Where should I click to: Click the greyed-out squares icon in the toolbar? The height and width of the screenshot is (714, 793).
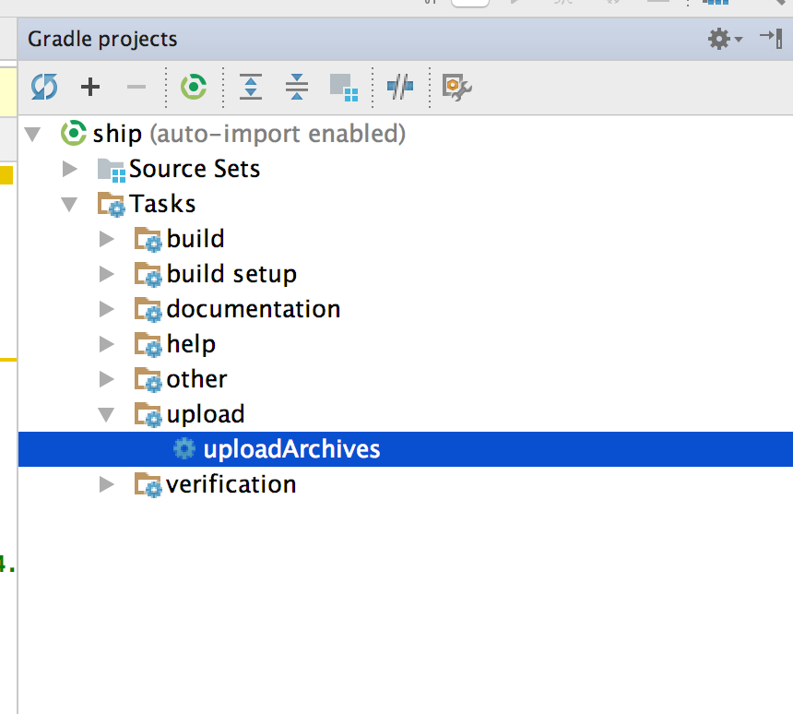pyautogui.click(x=343, y=88)
